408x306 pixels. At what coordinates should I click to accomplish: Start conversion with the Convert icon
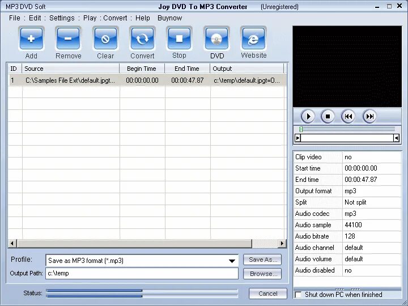click(x=142, y=39)
